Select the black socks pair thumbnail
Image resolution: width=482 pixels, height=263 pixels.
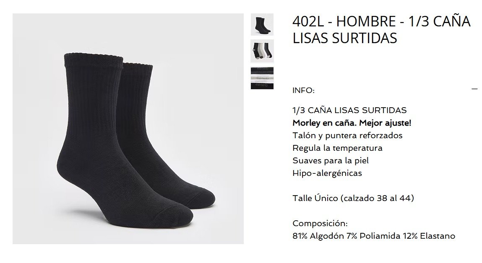pyautogui.click(x=262, y=25)
